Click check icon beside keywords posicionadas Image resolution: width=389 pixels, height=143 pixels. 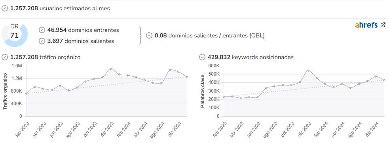(x=202, y=57)
